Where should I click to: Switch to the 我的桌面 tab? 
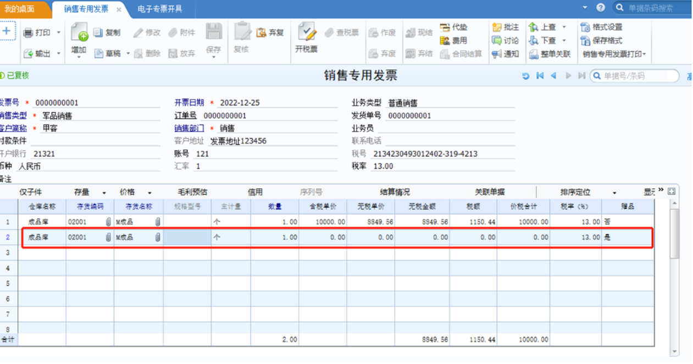[19, 9]
